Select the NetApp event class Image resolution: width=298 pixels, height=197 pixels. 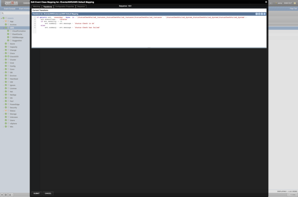pyautogui.click(x=13, y=95)
